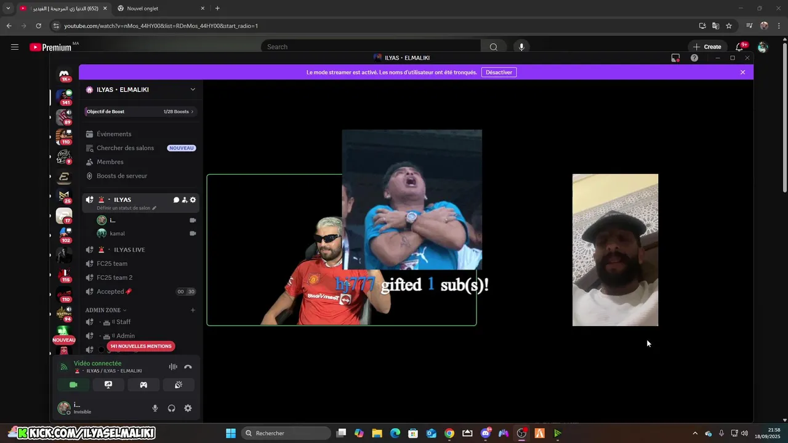This screenshot has width=788, height=443.
Task: Expand the ILYAS • ELMALIKI server menu
Action: tap(193, 89)
